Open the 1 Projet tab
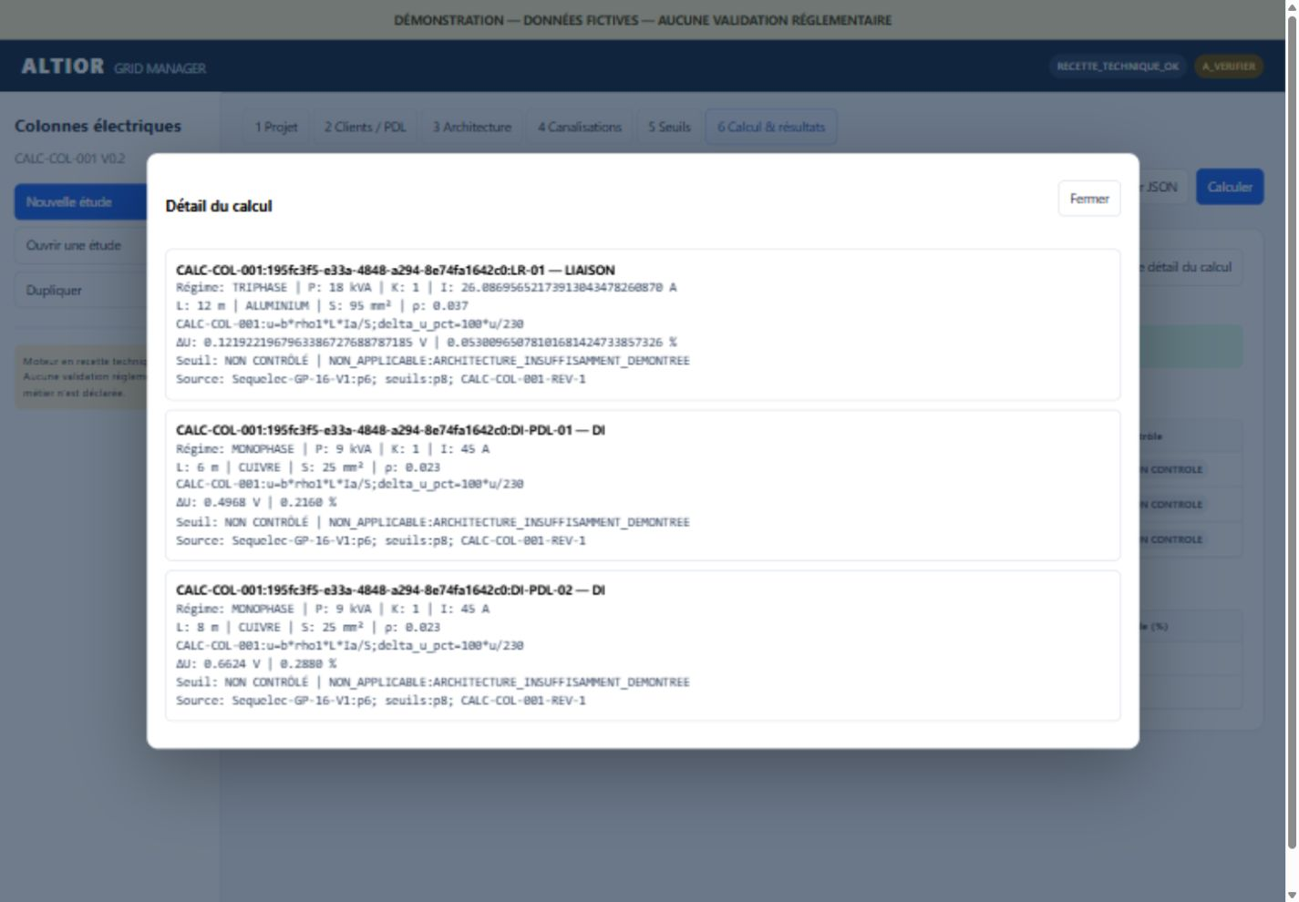Viewport: 1299px width, 902px height. [x=276, y=127]
